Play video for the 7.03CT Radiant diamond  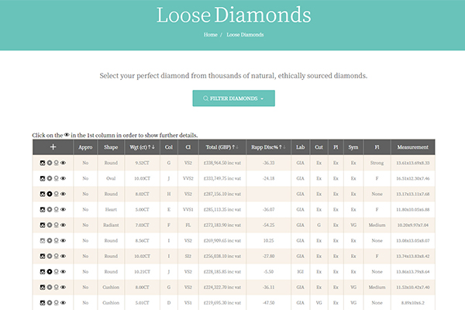click(50, 226)
